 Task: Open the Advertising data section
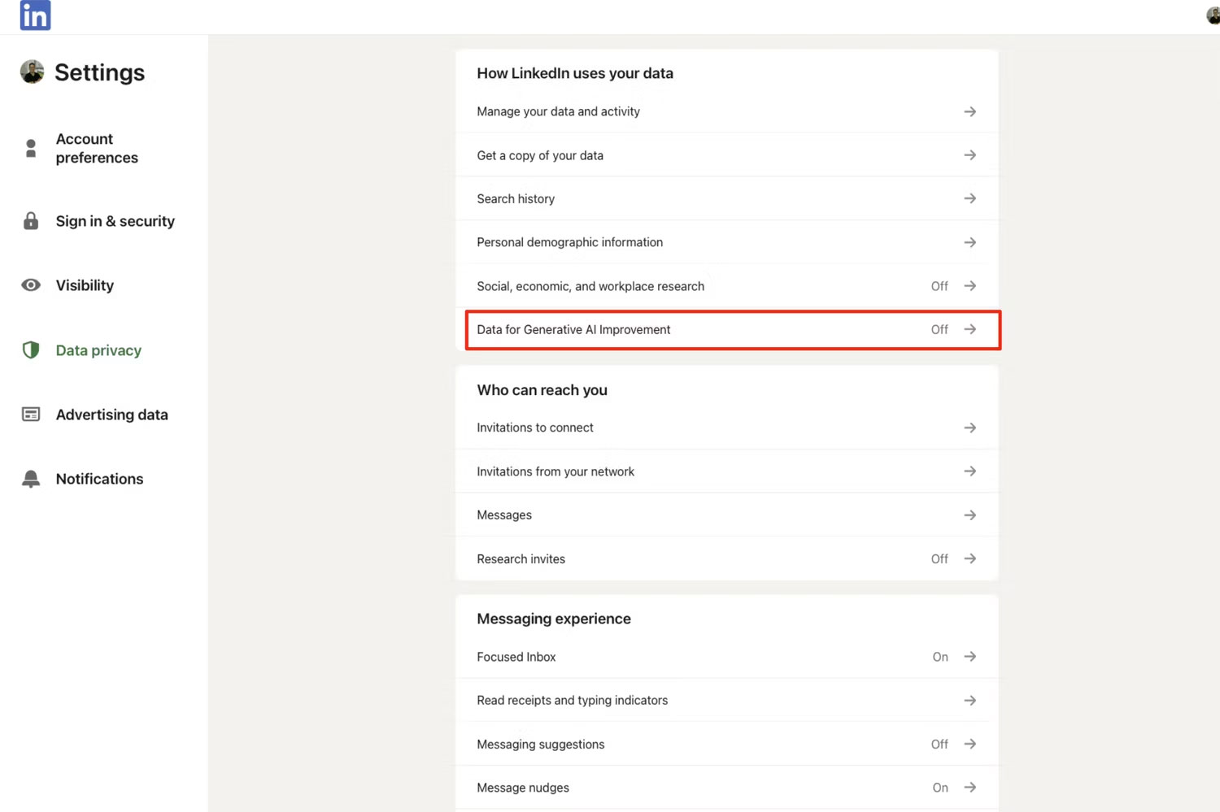pyautogui.click(x=111, y=415)
